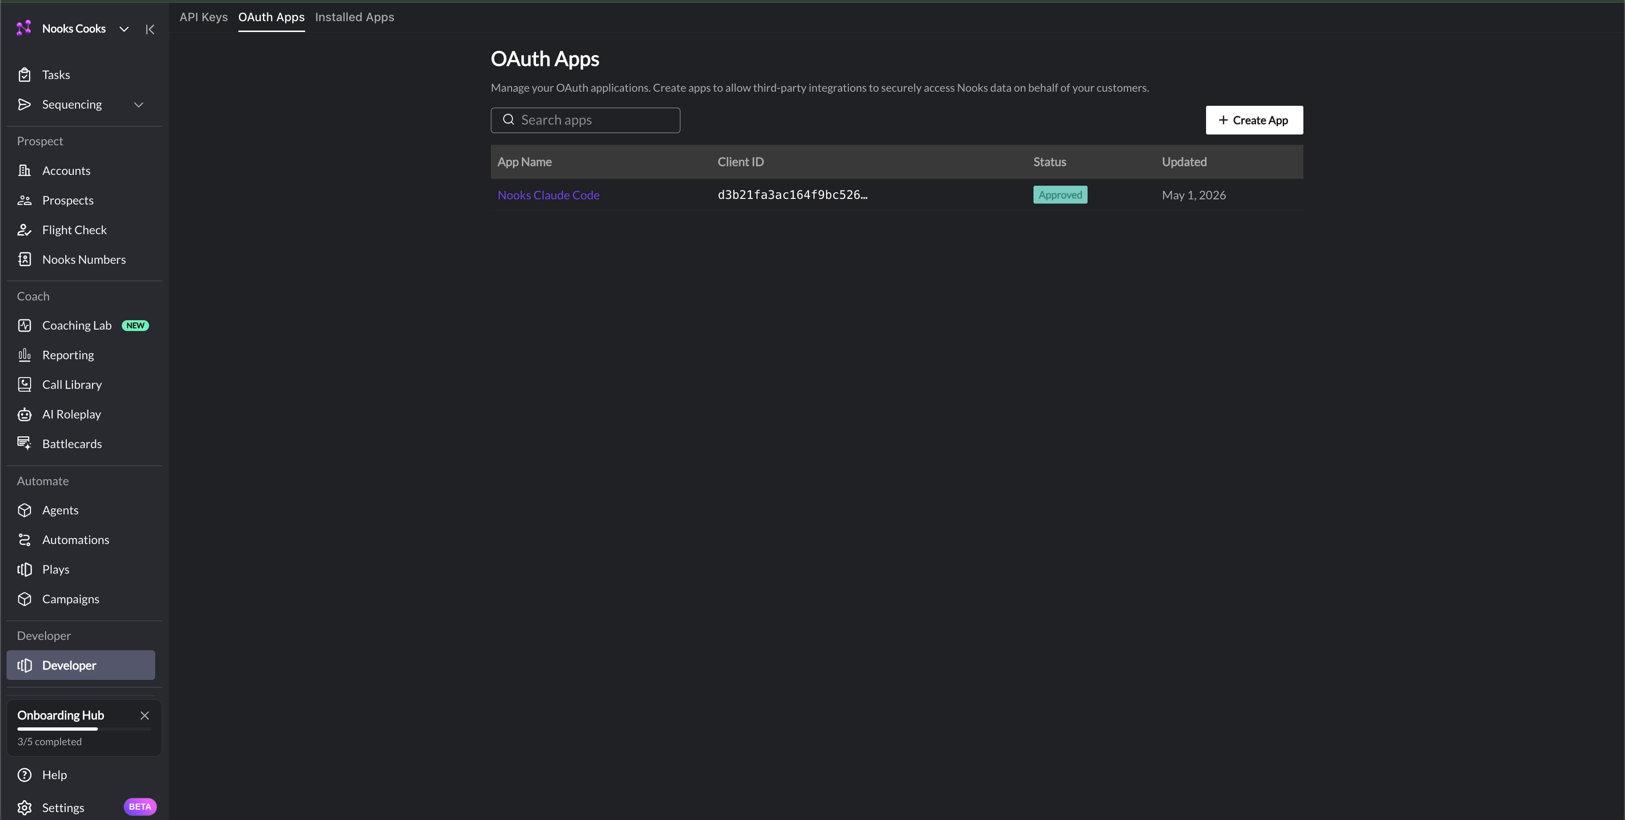Screen dimensions: 1625x820
Task: Open the Nooks Claude Code app link
Action: [x=548, y=195]
